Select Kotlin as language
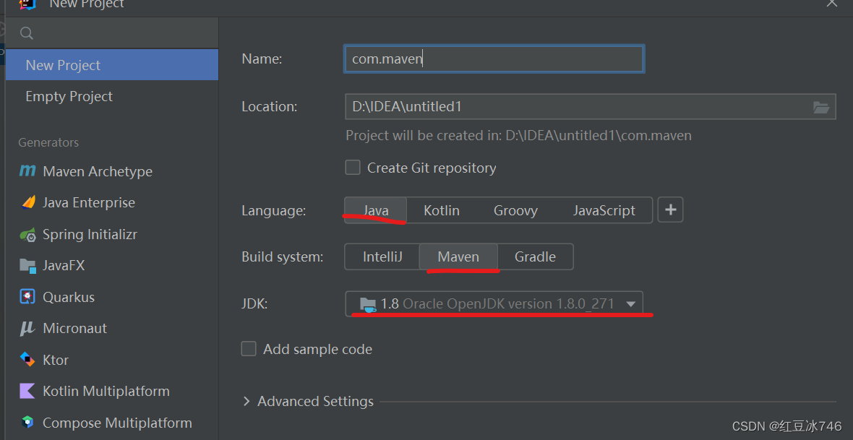Image resolution: width=853 pixels, height=440 pixels. [x=442, y=210]
